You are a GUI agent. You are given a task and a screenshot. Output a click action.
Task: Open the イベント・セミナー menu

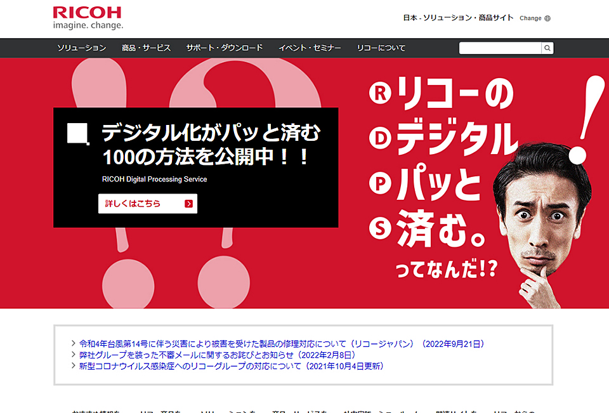pos(310,48)
